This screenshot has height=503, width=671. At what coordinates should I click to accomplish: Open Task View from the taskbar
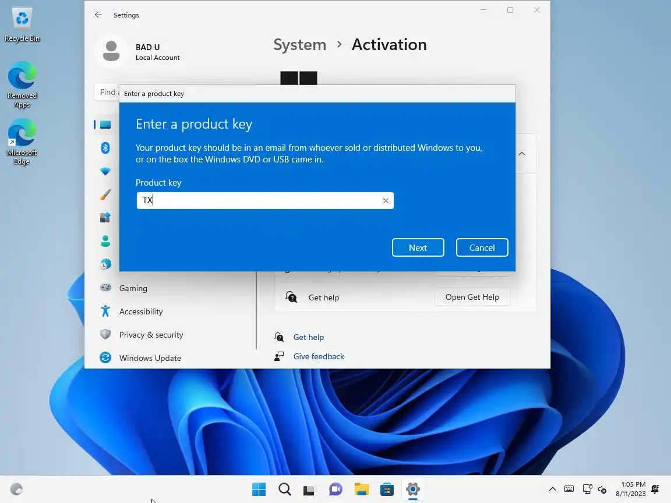coord(309,489)
